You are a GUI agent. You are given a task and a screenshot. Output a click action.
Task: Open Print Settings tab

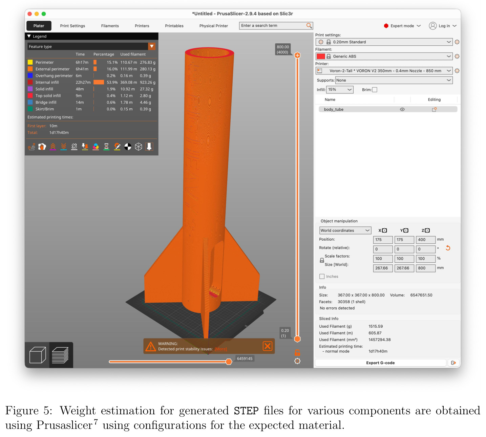pos(72,26)
